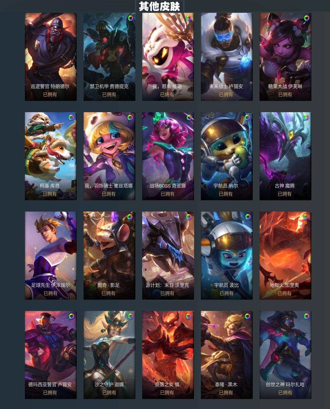The width and height of the screenshot is (330, 409).
Task: Click chroma wheel icon on 我，怒角 维迦 card
Action: pos(188,18)
